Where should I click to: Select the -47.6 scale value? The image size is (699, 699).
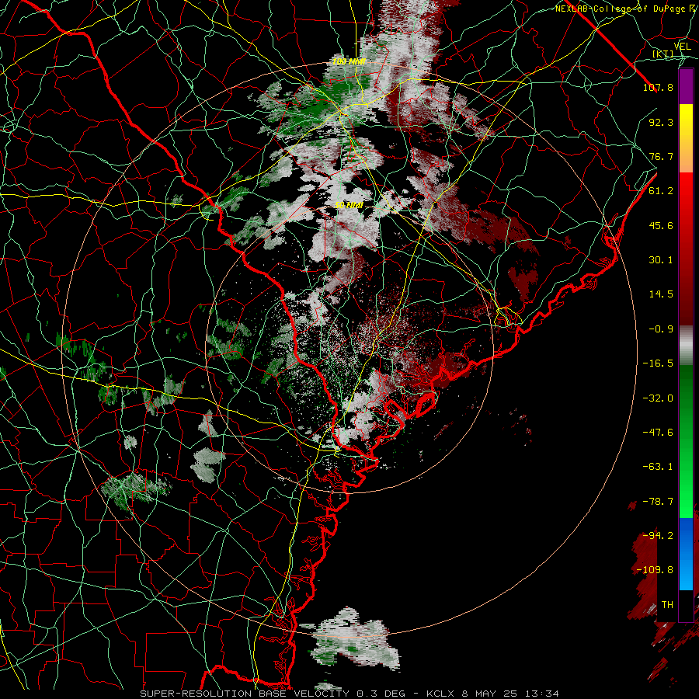pyautogui.click(x=658, y=433)
